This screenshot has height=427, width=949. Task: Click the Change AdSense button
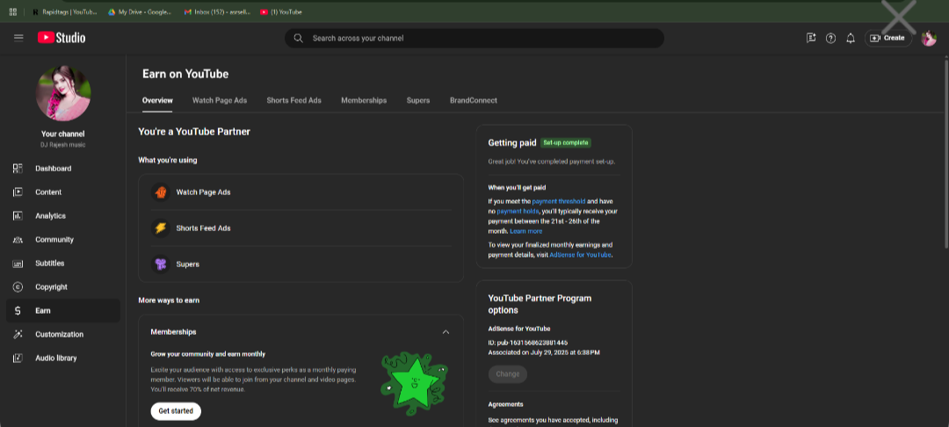pyautogui.click(x=508, y=373)
